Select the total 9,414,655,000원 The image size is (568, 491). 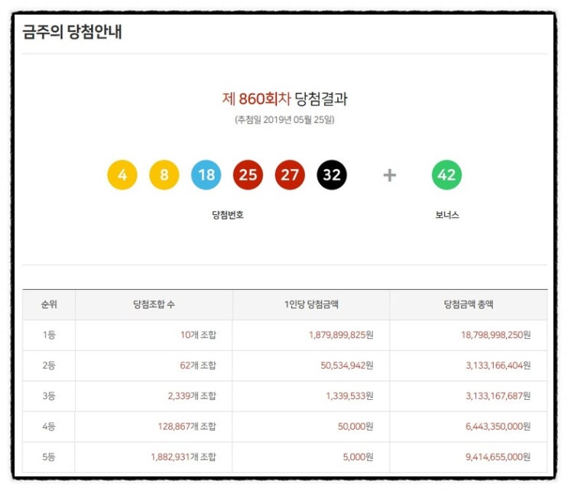498,457
